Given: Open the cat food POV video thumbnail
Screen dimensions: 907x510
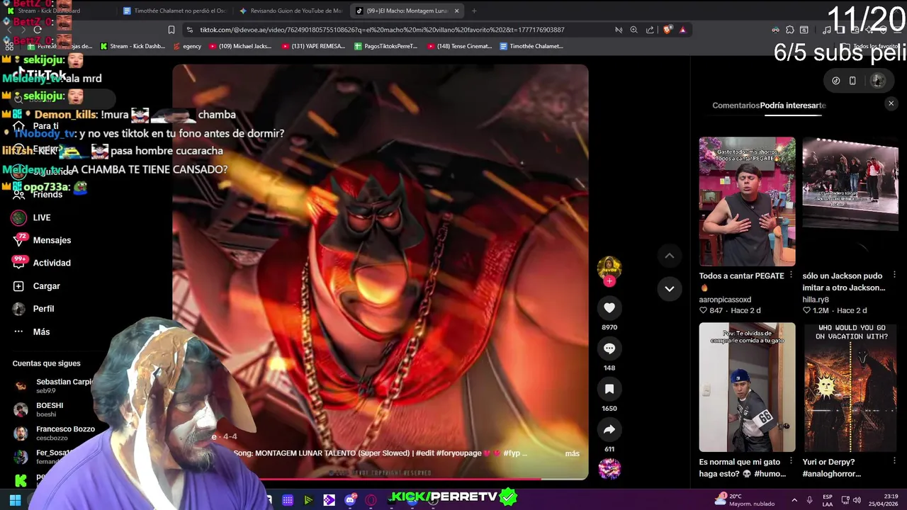Looking at the screenshot, I should 747,387.
